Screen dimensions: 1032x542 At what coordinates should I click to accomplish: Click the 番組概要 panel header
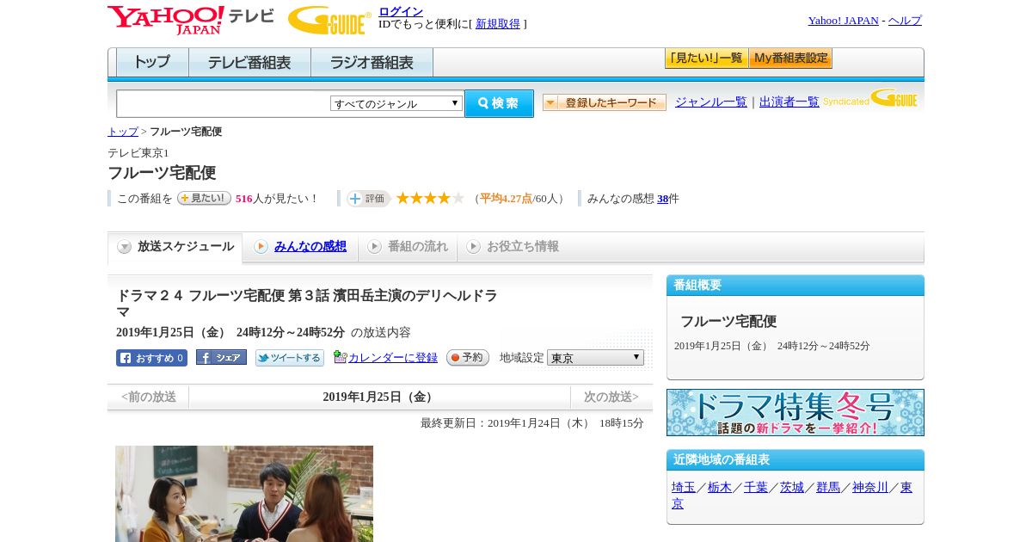[795, 286]
